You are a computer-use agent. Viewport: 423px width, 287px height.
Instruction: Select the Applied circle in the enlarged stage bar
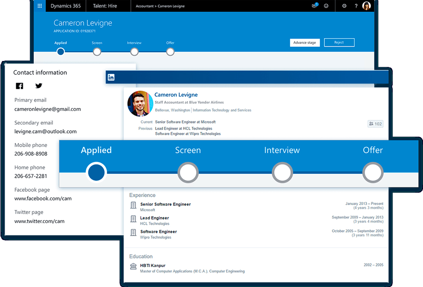click(x=96, y=173)
